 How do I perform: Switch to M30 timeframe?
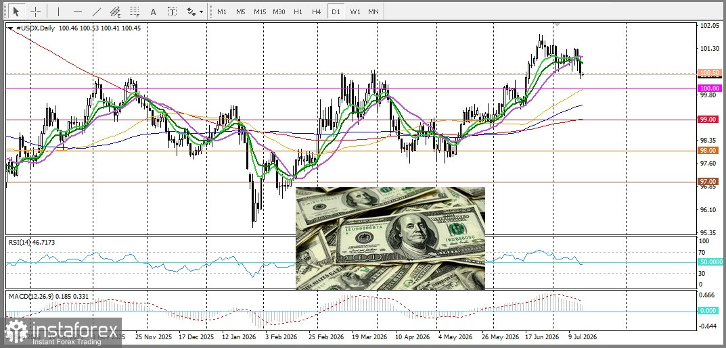(x=279, y=11)
